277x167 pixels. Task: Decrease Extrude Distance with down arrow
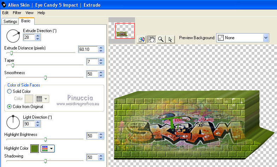coord(101,51)
